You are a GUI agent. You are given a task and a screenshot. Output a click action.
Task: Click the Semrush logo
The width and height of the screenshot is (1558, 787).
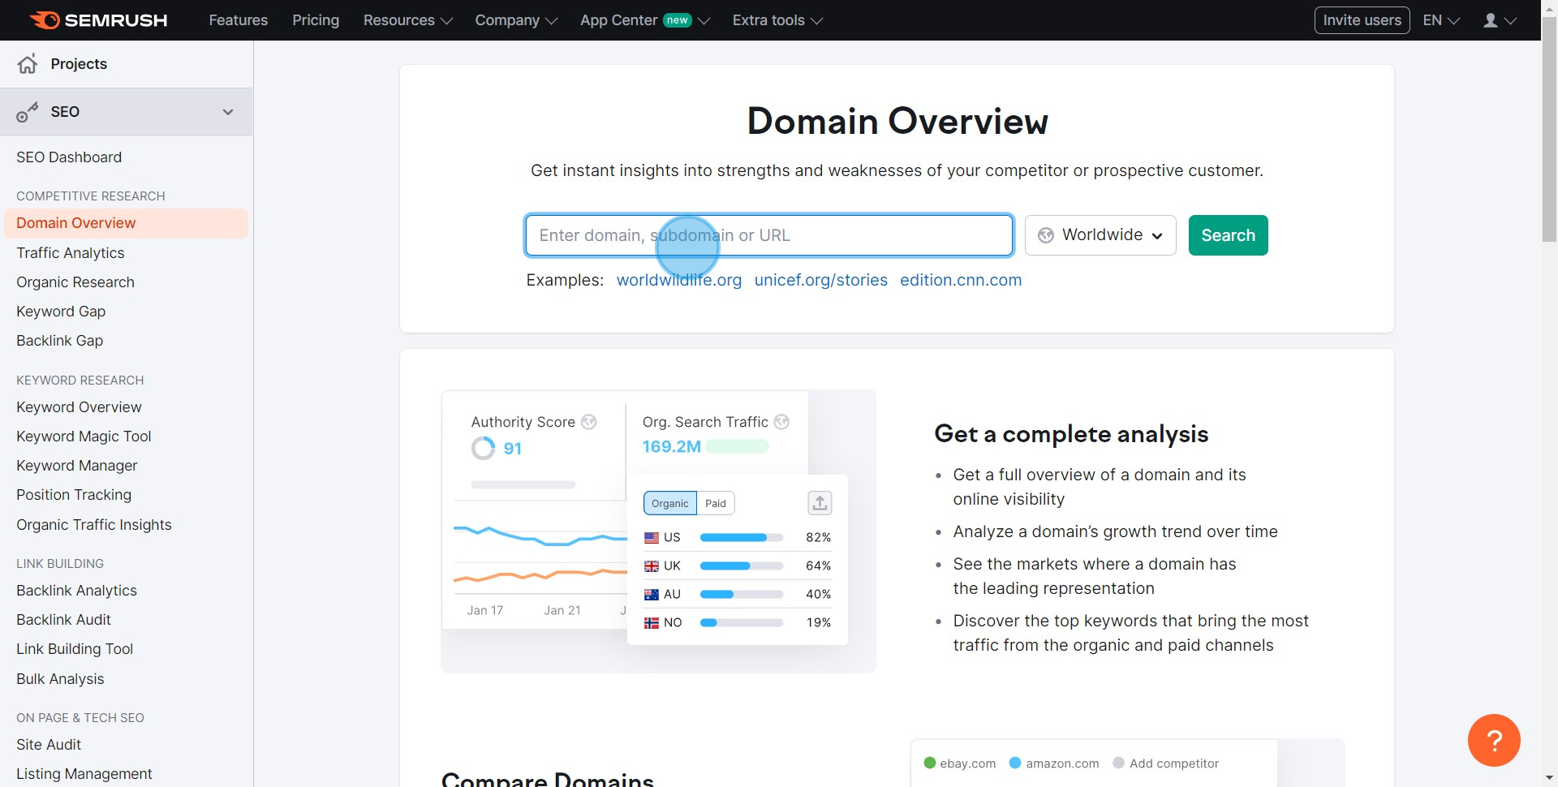pyautogui.click(x=98, y=20)
